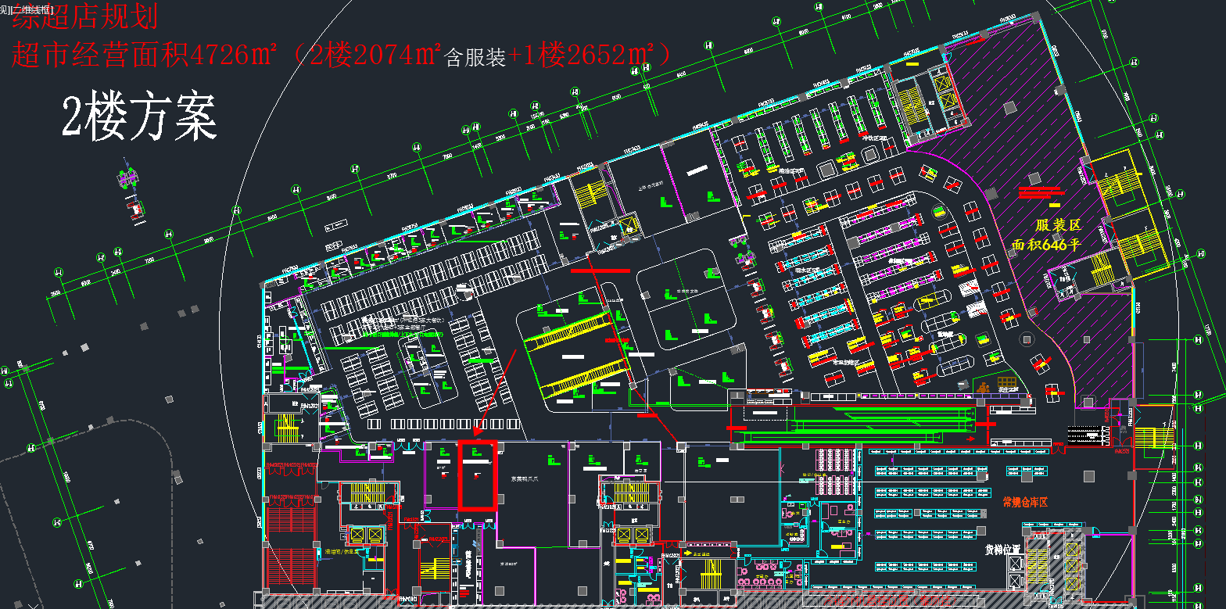The image size is (1226, 609).
Task: Click the red cross symbol beside the ramp
Action: (x=990, y=423)
